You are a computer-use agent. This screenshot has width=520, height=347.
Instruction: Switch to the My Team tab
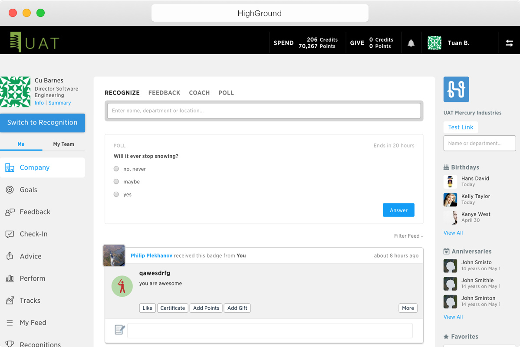coord(64,144)
